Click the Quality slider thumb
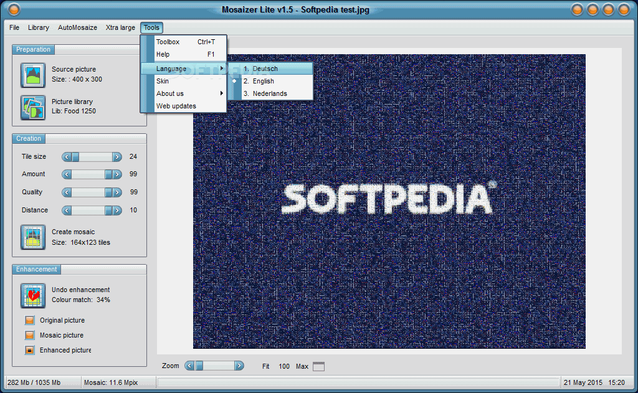 click(108, 192)
